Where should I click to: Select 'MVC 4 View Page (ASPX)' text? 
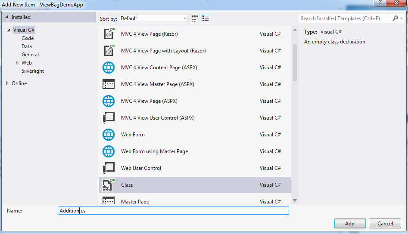pos(149,101)
